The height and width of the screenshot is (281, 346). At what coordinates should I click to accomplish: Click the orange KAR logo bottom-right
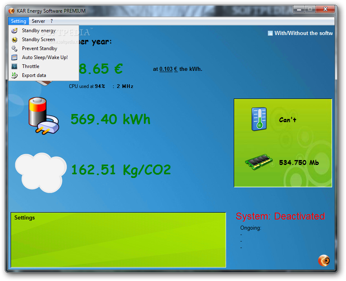pyautogui.click(x=324, y=261)
